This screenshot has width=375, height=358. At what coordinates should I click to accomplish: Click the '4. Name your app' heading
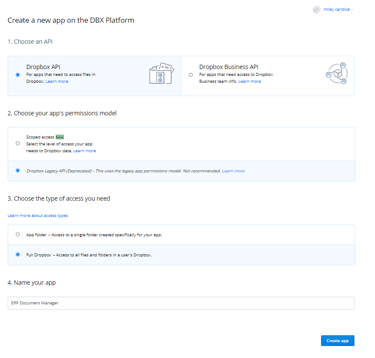pos(32,283)
